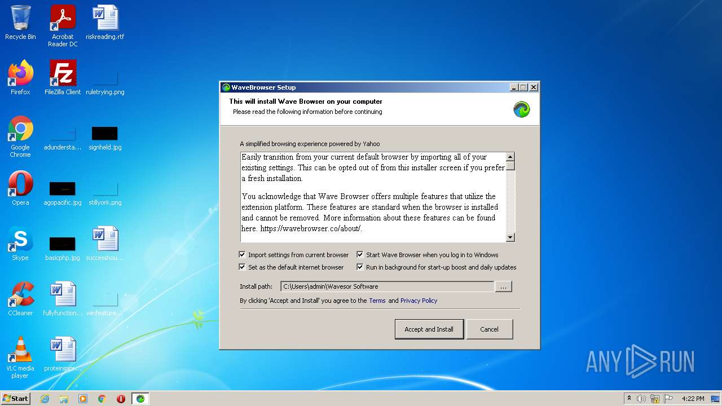Viewport: 722px width, 406px height.
Task: Open the Terms link
Action: tap(377, 301)
